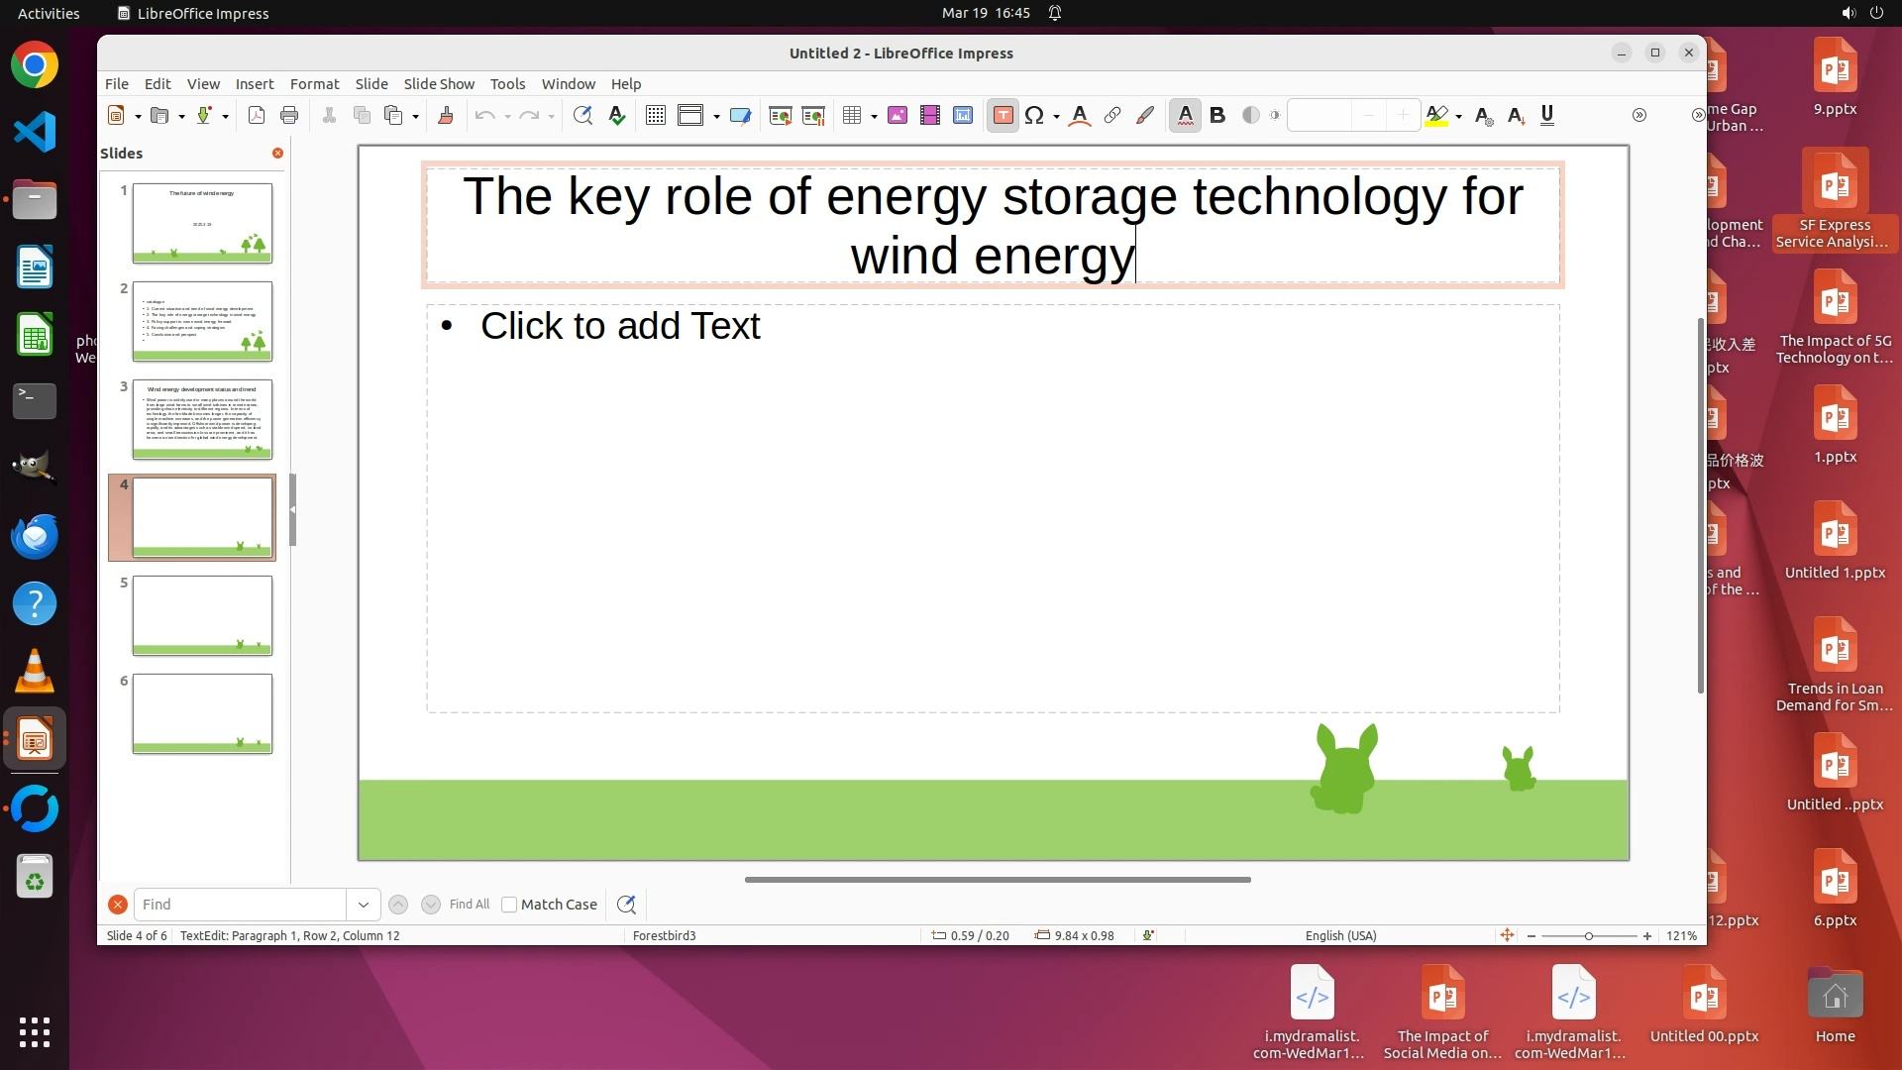
Task: Open highlighting color dropdown arrow
Action: pos(1459,117)
